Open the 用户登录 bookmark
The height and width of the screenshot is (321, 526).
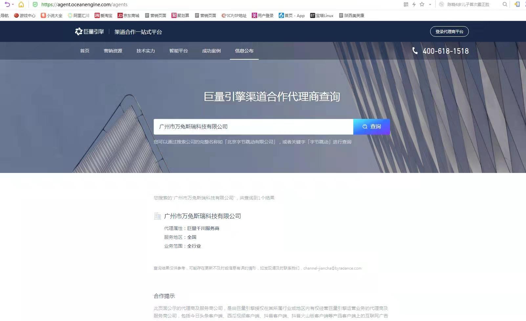click(263, 15)
